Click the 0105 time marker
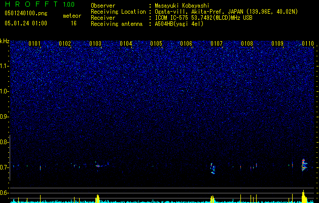The height and width of the screenshot is (203, 319). point(156,44)
